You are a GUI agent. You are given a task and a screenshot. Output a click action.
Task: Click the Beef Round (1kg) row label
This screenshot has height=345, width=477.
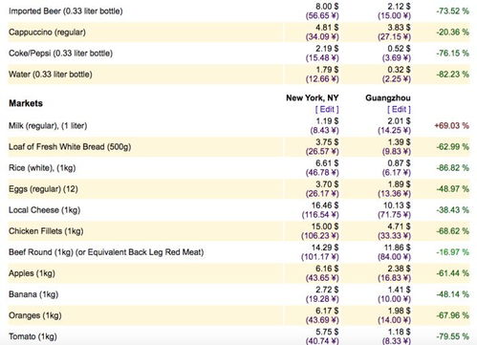(106, 252)
